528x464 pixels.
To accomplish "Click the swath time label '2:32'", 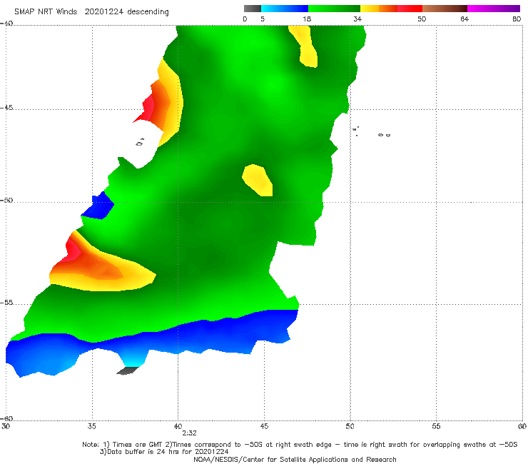I will pyautogui.click(x=189, y=433).
